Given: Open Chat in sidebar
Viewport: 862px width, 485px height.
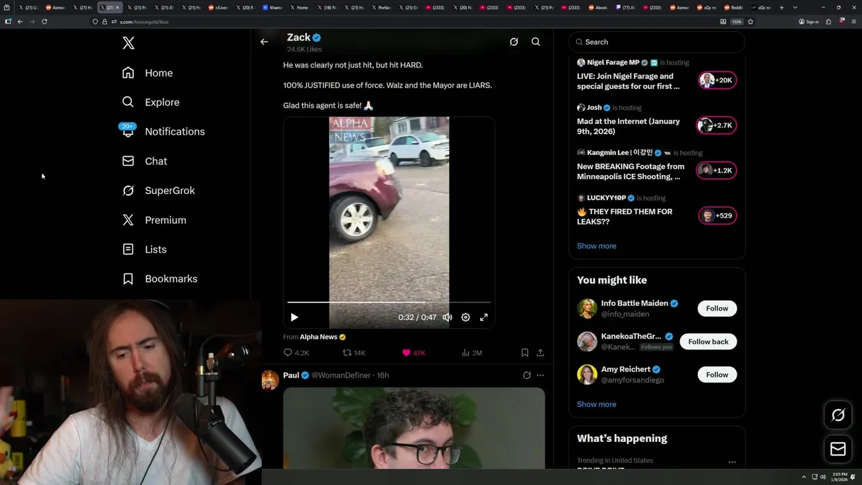Looking at the screenshot, I should (x=145, y=161).
